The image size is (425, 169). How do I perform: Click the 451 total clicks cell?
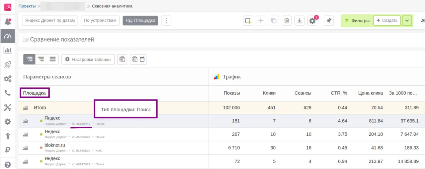point(272,107)
